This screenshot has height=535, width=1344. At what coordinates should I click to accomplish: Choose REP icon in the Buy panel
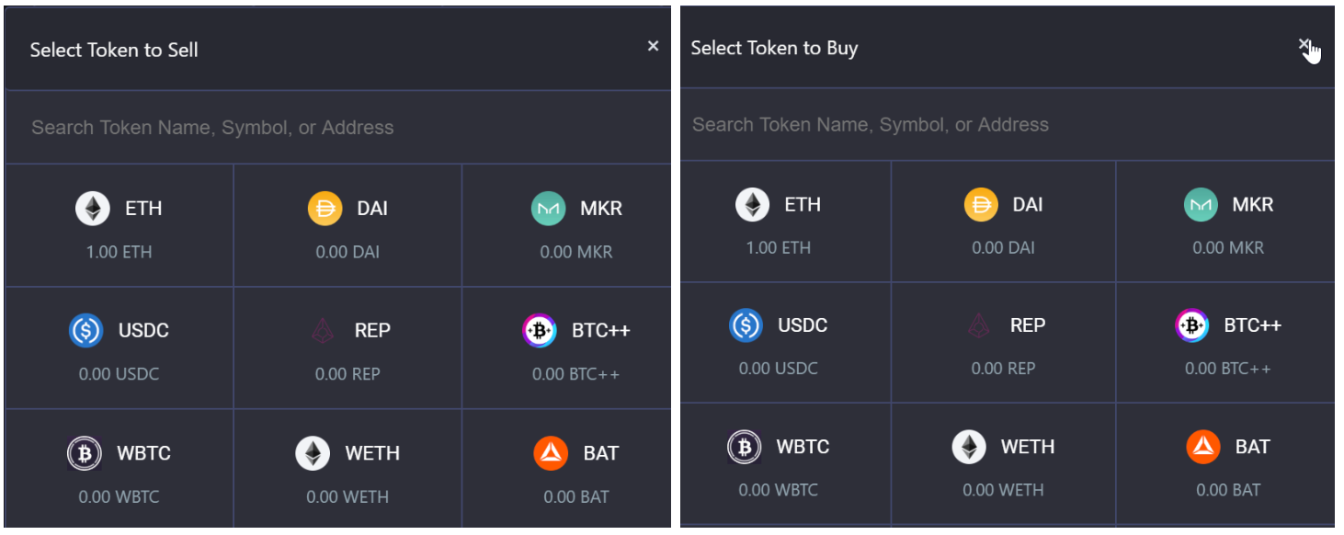pos(978,325)
